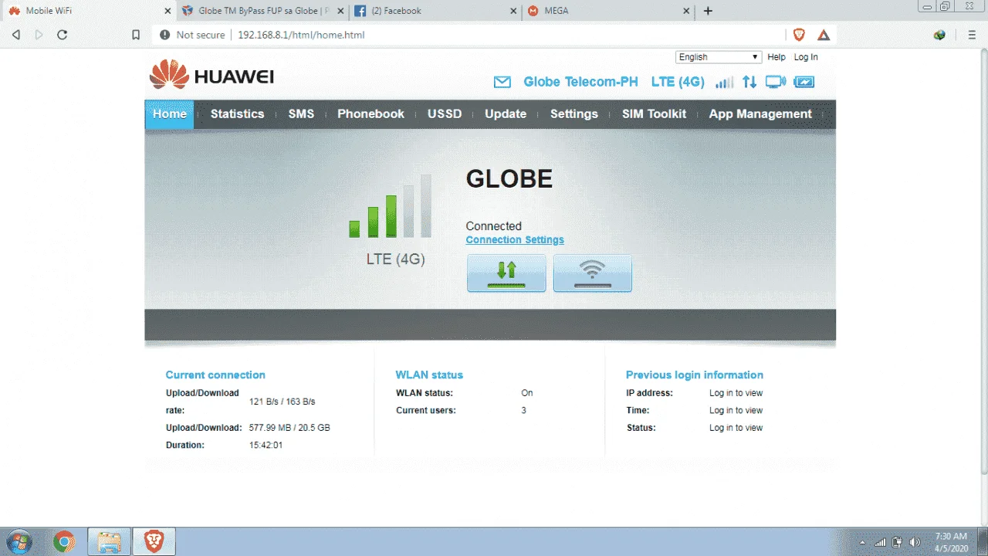Bookmark this page with the bookmark icon
This screenshot has width=988, height=556.
136,35
